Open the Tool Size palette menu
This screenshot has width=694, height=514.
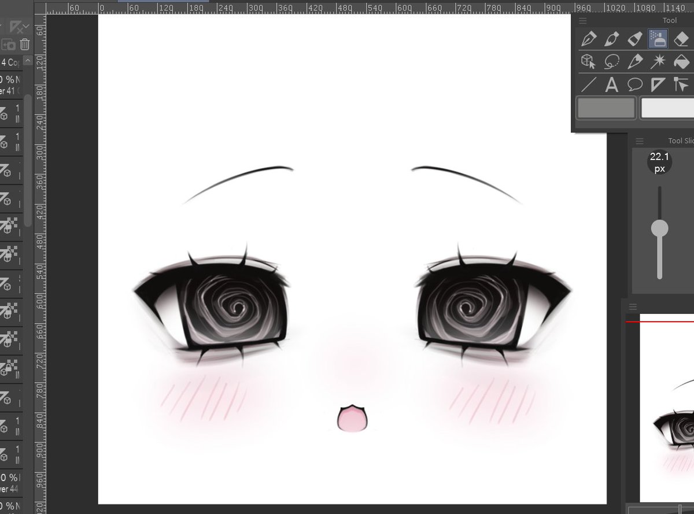click(640, 140)
